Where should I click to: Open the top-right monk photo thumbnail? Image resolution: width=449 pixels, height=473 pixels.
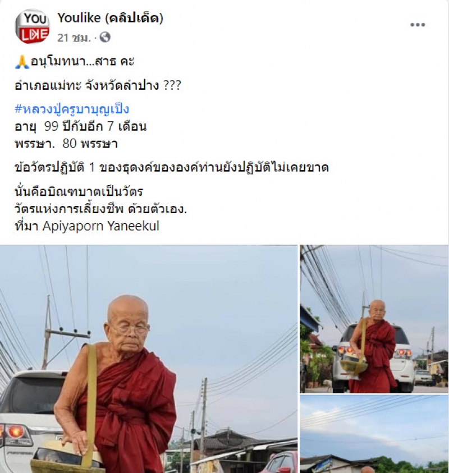(374, 319)
